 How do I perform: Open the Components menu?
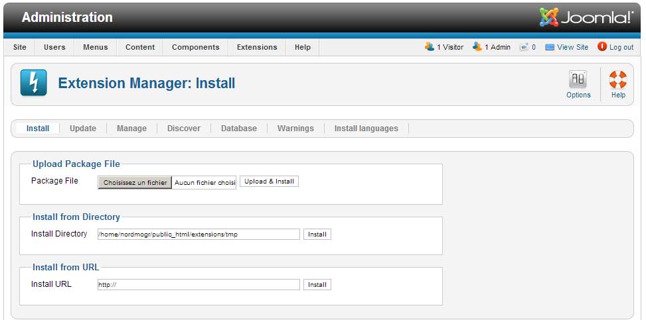coord(196,47)
